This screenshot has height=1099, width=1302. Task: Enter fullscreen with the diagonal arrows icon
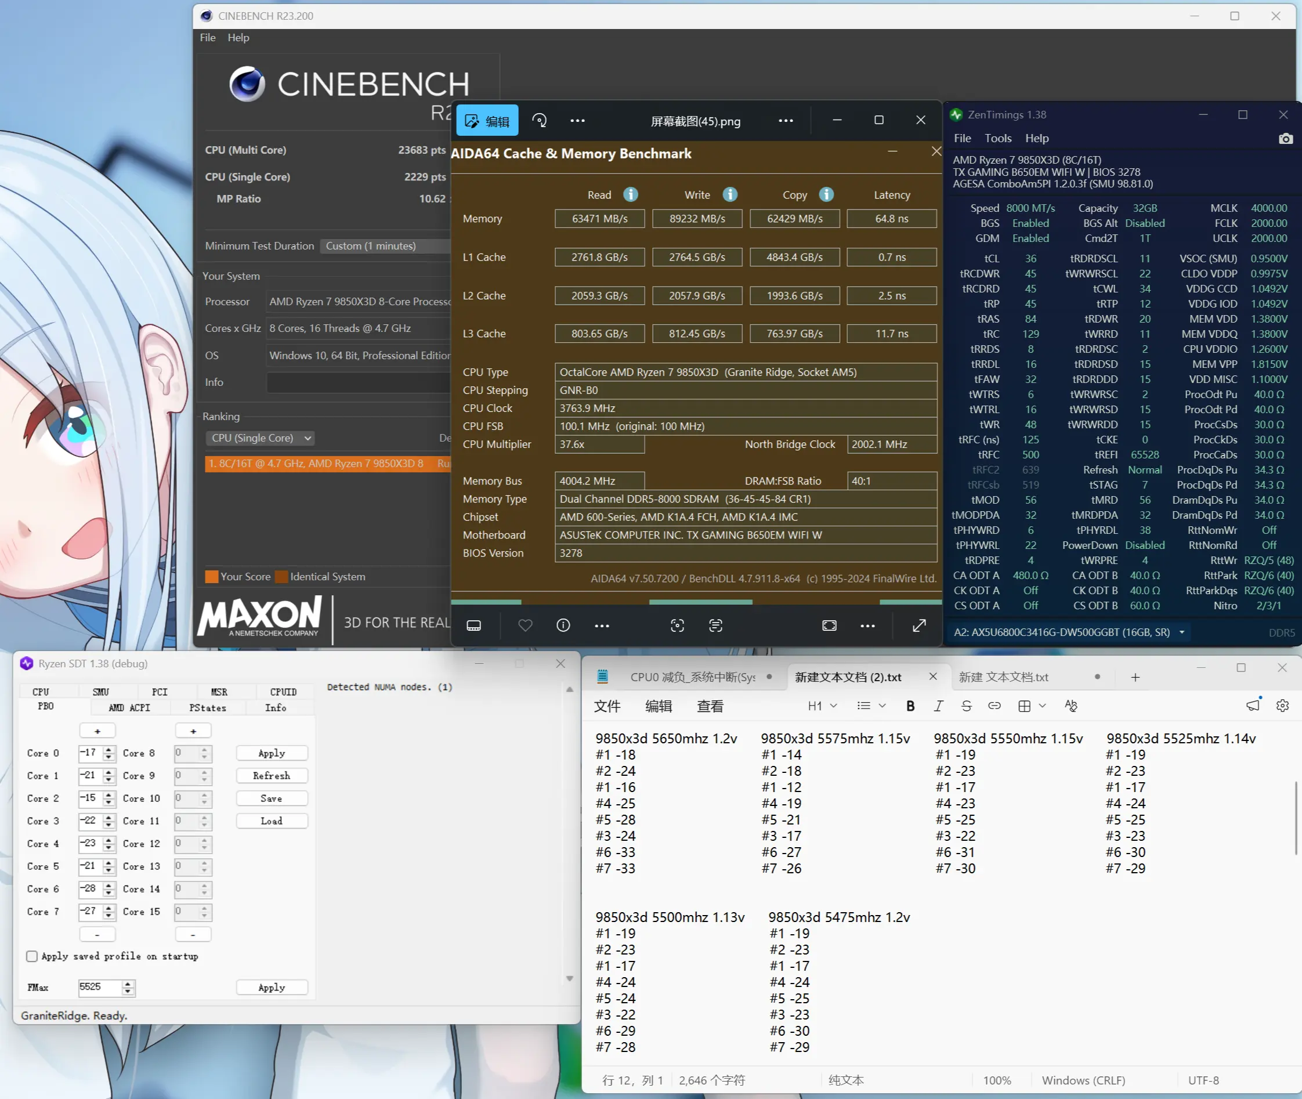[920, 626]
